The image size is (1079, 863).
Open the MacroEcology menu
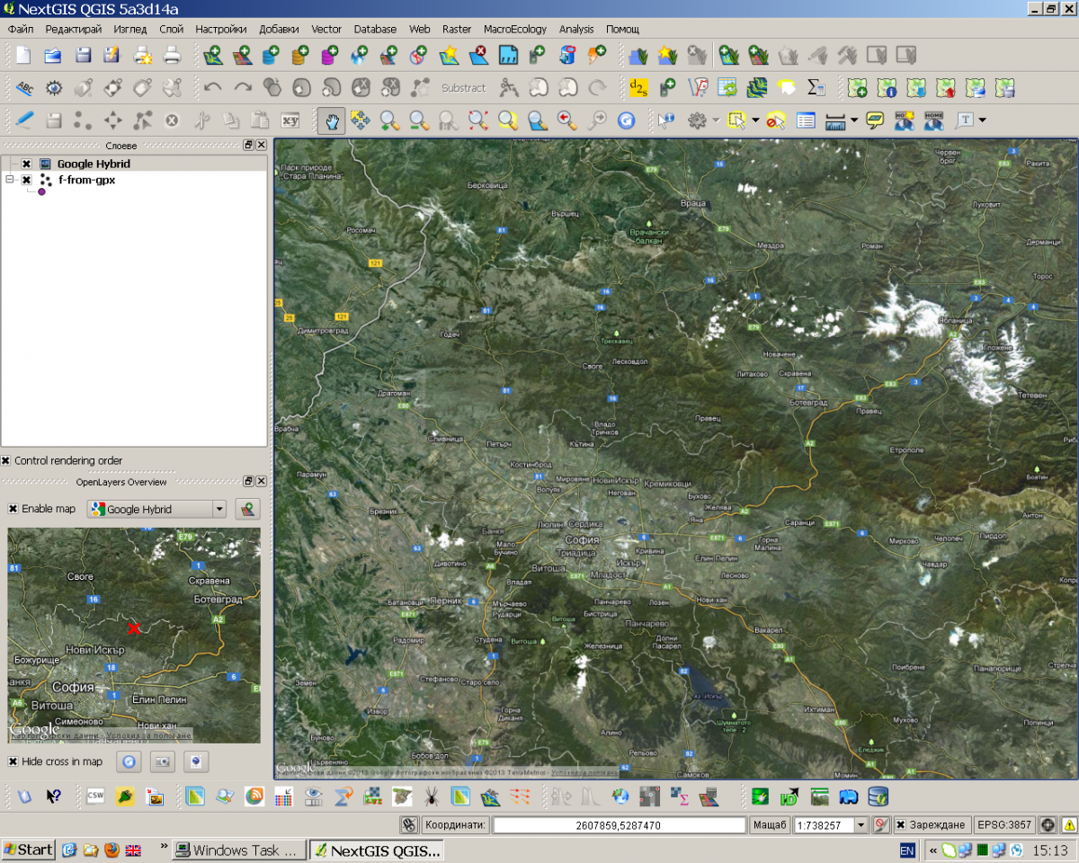pos(515,29)
